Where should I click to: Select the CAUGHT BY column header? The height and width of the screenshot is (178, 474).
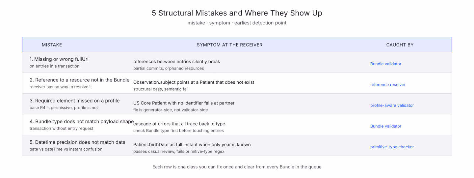tap(400, 45)
